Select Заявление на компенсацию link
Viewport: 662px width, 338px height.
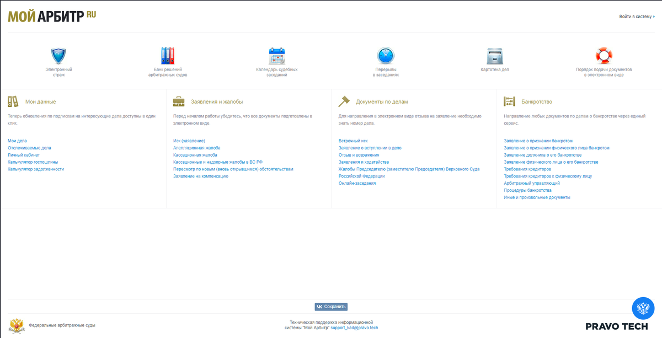(x=201, y=176)
